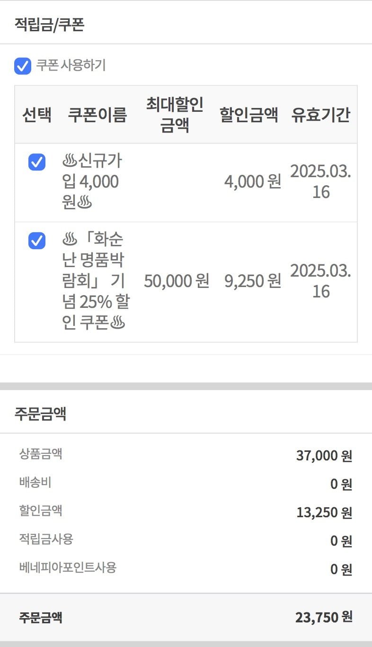Click the 9,250 원 discount amount
This screenshot has height=647, width=372.
coord(253,281)
